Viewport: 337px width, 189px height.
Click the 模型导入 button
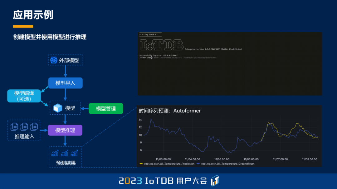click(x=65, y=83)
